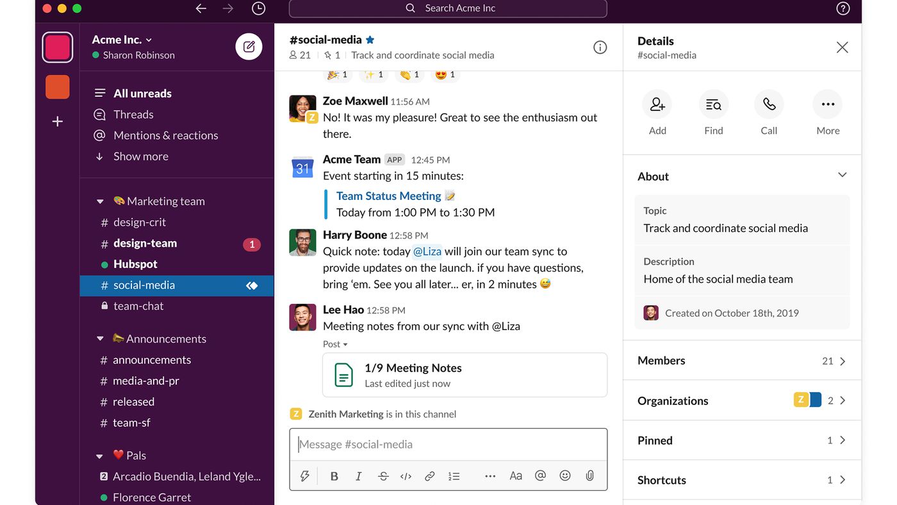Open channel info with the circled-i icon
Screen dimensions: 897x505
click(600, 47)
